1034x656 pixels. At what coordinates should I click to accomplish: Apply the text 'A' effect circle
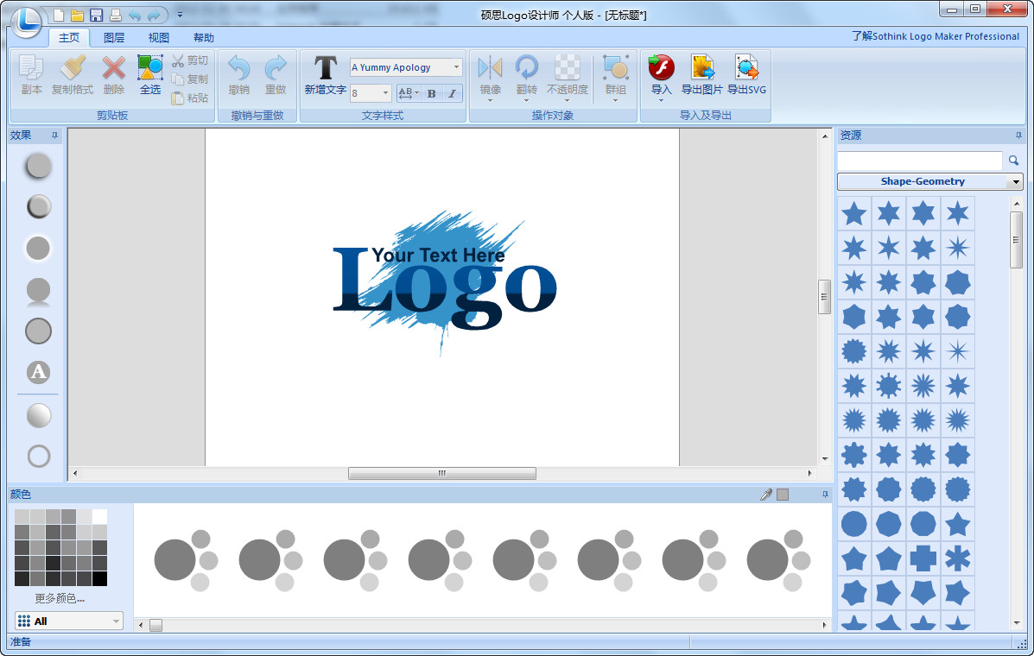pyautogui.click(x=38, y=372)
